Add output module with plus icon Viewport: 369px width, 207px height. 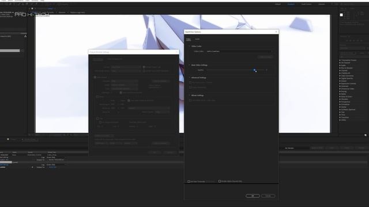(x=32, y=167)
